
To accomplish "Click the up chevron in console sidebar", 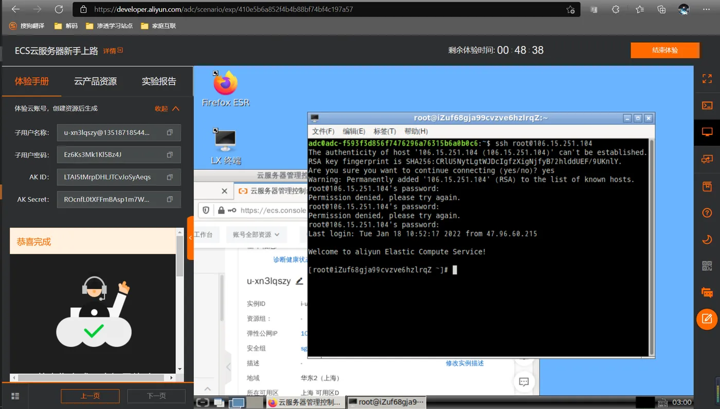I will [208, 388].
